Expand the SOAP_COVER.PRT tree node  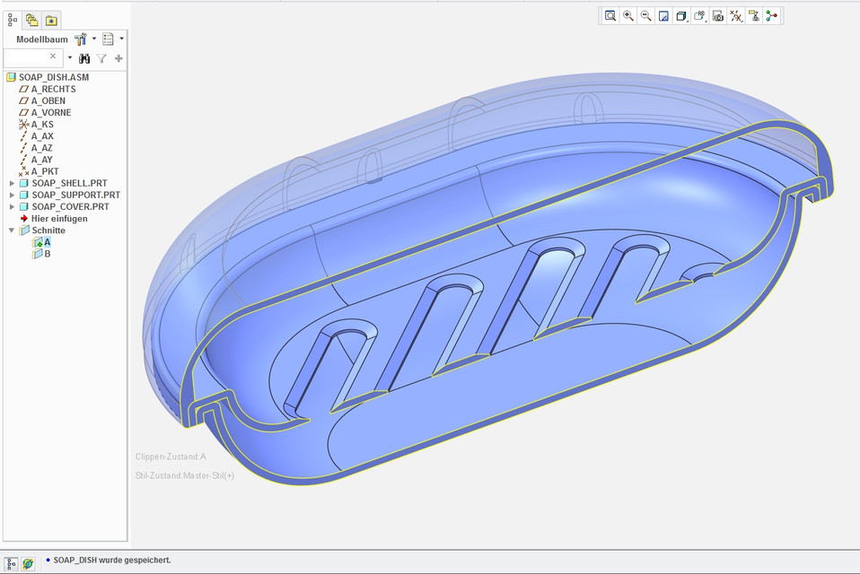point(12,206)
